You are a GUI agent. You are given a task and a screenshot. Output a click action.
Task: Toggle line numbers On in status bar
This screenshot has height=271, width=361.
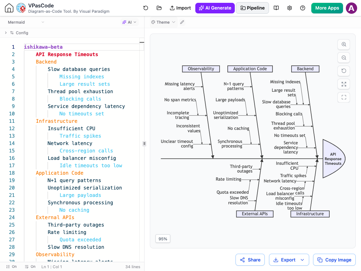point(12,267)
